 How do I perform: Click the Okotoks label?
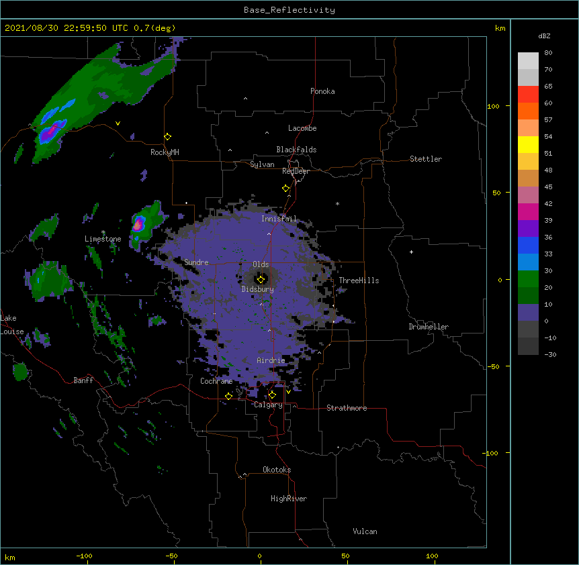pos(277,470)
